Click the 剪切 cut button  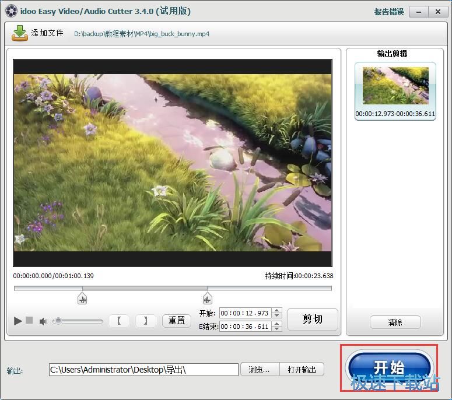pyautogui.click(x=313, y=320)
